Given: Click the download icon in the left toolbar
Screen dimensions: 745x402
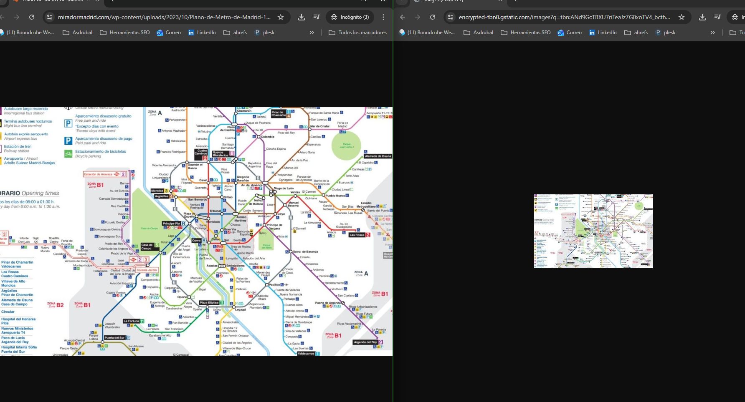Looking at the screenshot, I should pos(301,17).
